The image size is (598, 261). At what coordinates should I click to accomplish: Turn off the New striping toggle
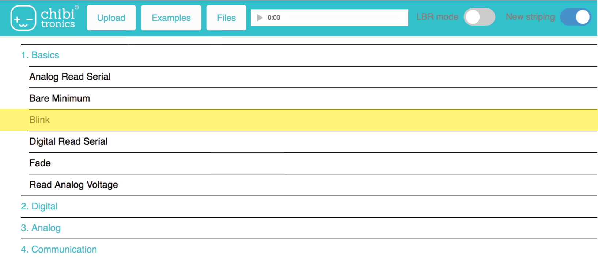pos(576,17)
